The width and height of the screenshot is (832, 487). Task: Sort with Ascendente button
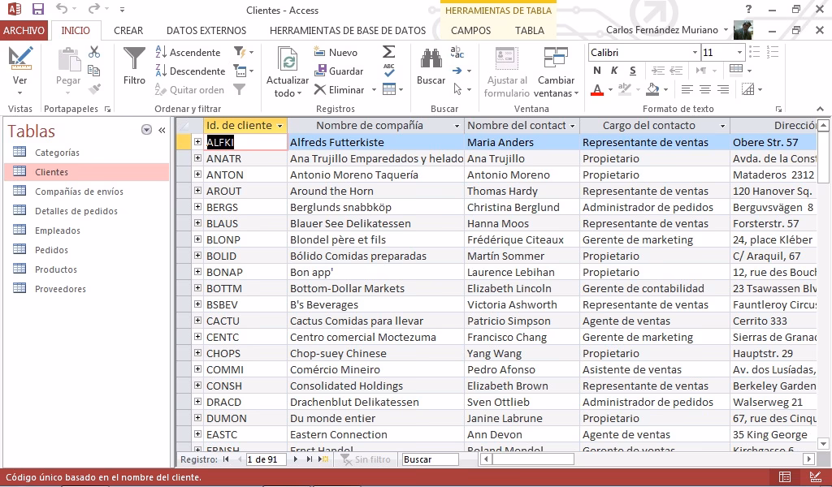pyautogui.click(x=188, y=53)
